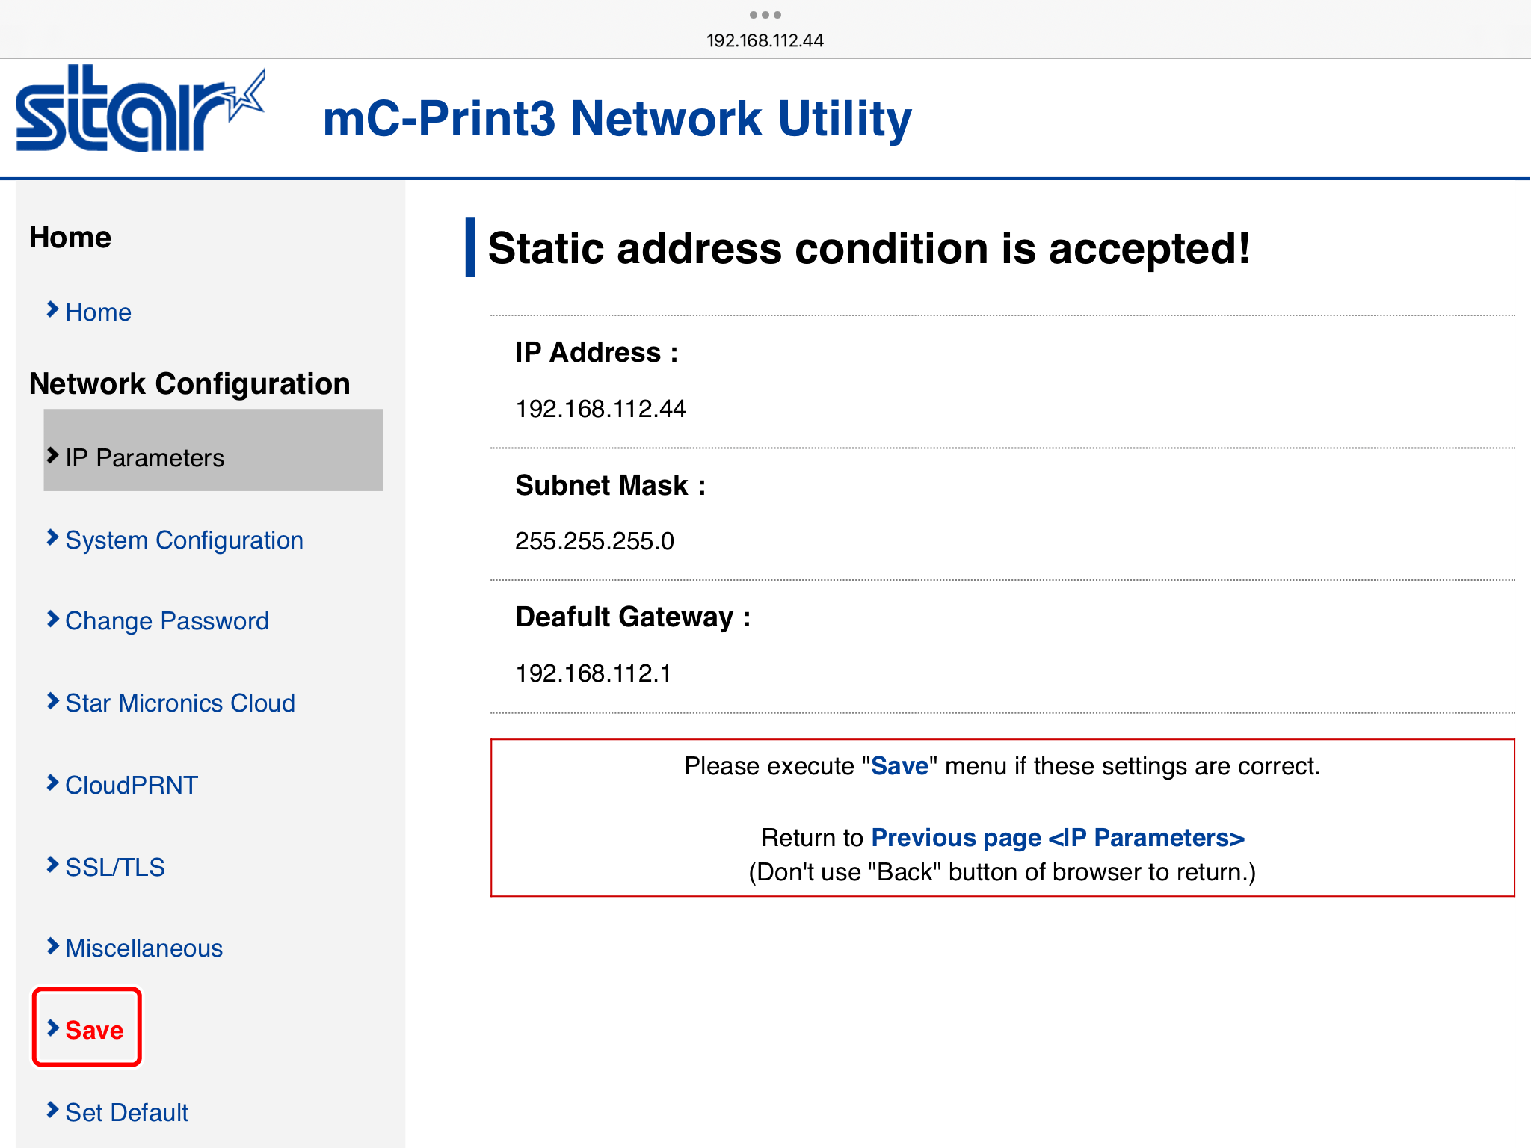Open Star Micronics Cloud settings

pos(180,703)
